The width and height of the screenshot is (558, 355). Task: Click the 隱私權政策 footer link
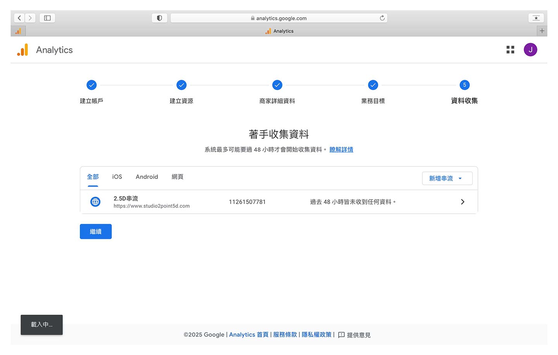tap(316, 335)
